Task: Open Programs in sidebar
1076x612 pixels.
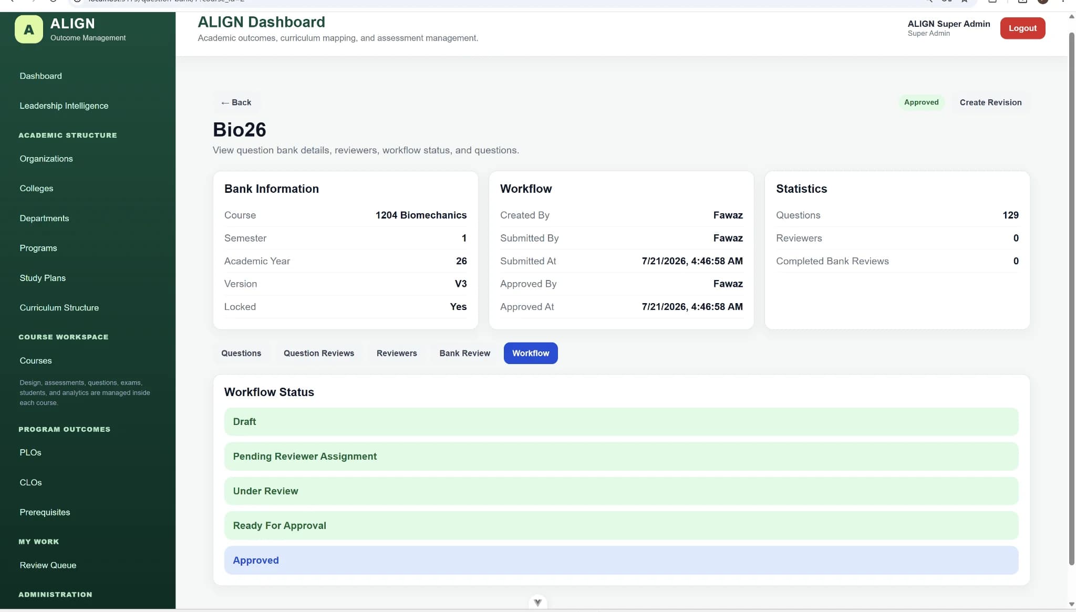Action: point(38,248)
